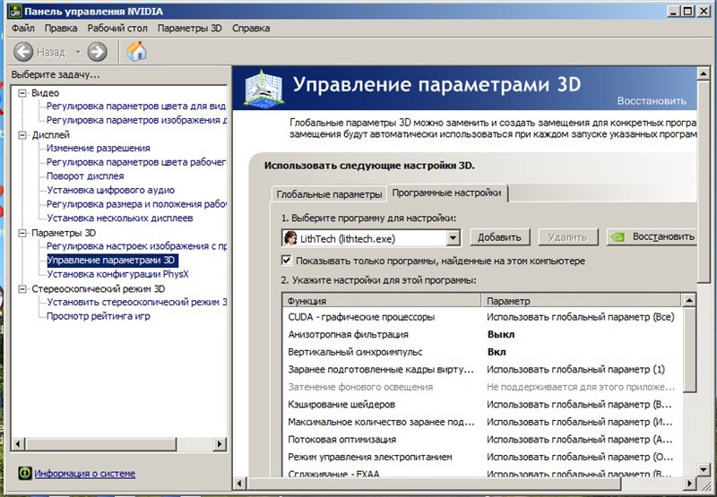This screenshot has width=717, height=497.
Task: Click the Back arrow icon in toolbar
Action: point(24,52)
